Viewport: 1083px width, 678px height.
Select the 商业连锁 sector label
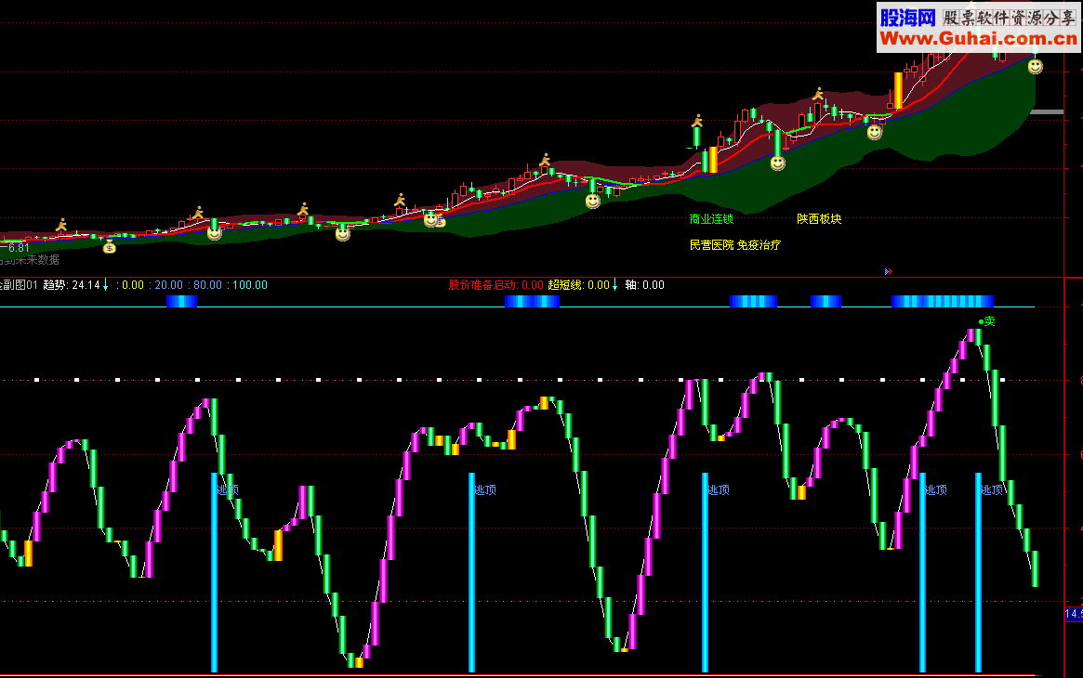(x=711, y=218)
